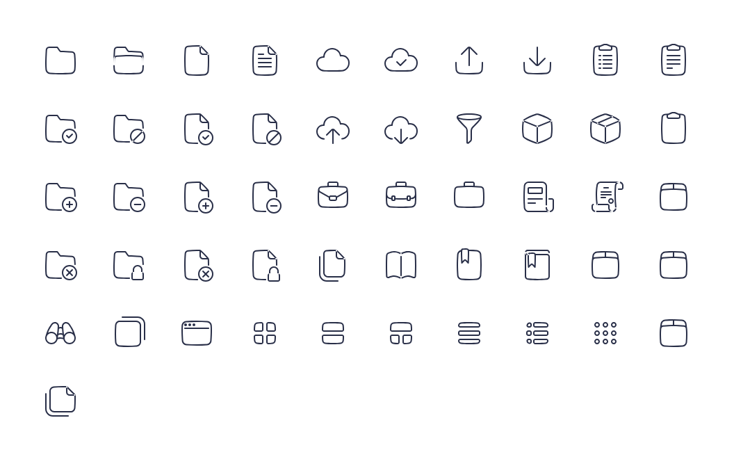
Task: Select the open book icon
Action: pyautogui.click(x=400, y=265)
